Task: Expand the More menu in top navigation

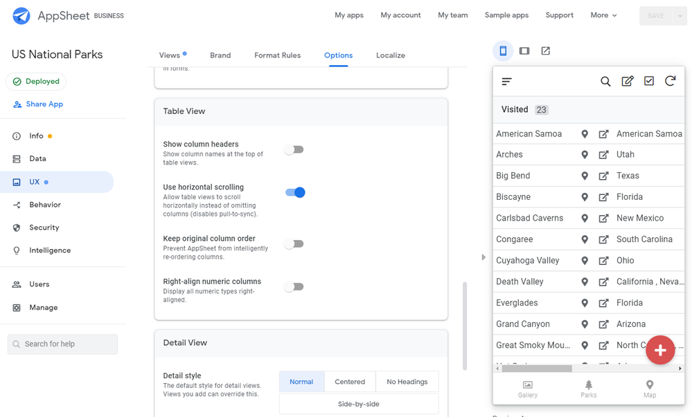Action: click(603, 15)
